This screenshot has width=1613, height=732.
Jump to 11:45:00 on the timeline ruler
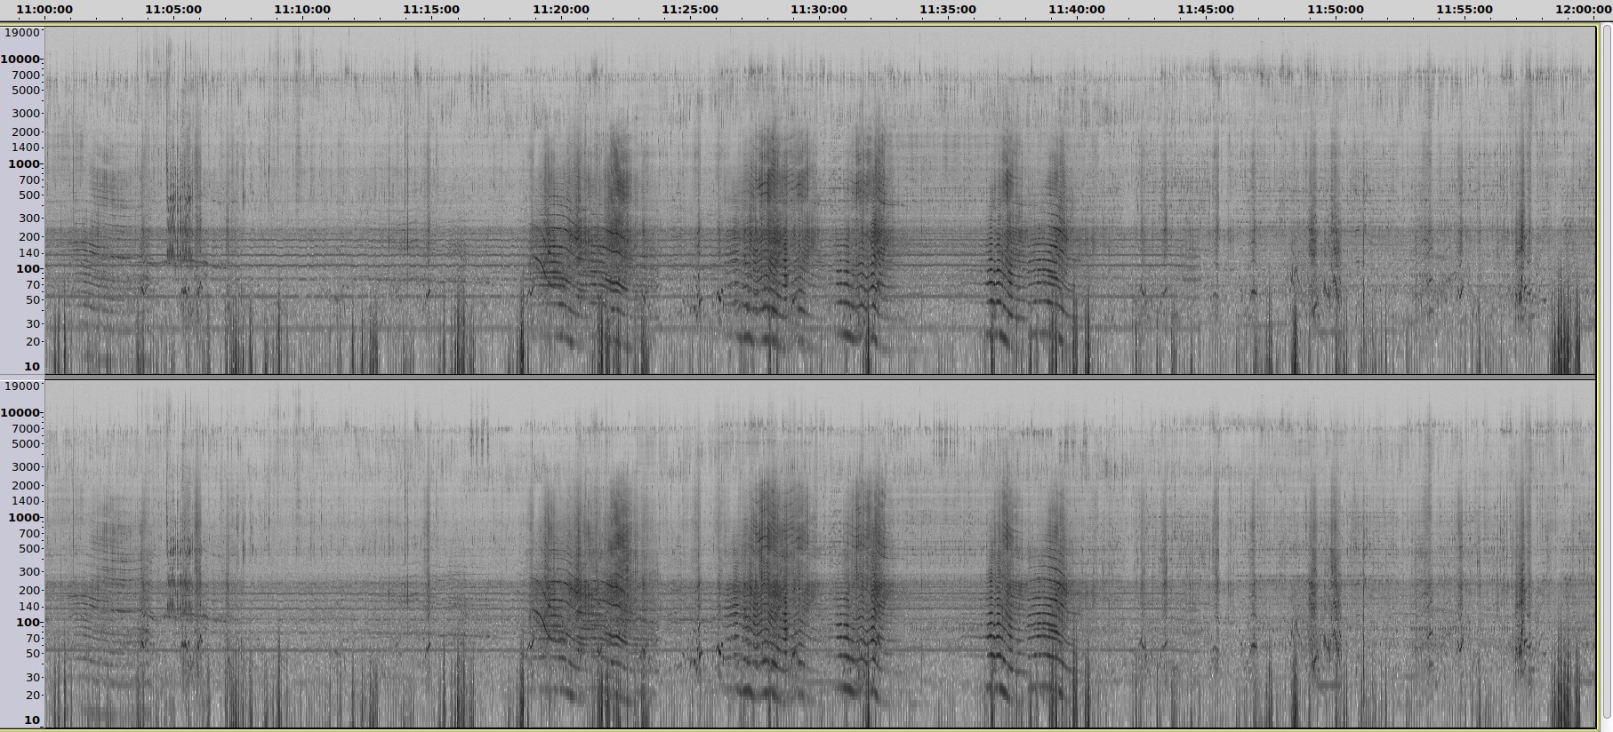(x=1206, y=10)
